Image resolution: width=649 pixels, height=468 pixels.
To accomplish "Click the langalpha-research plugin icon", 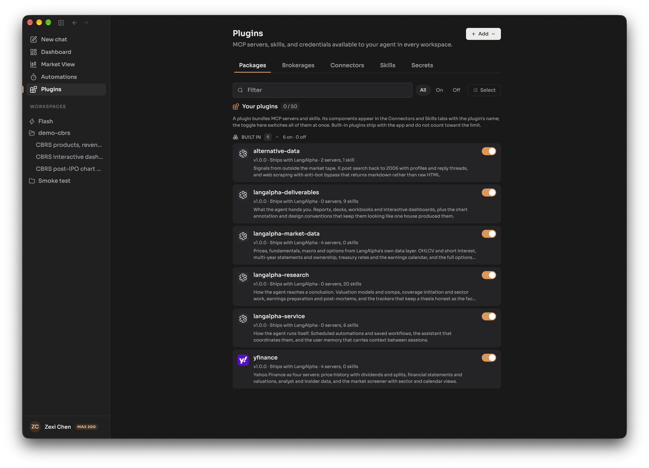I will point(243,278).
